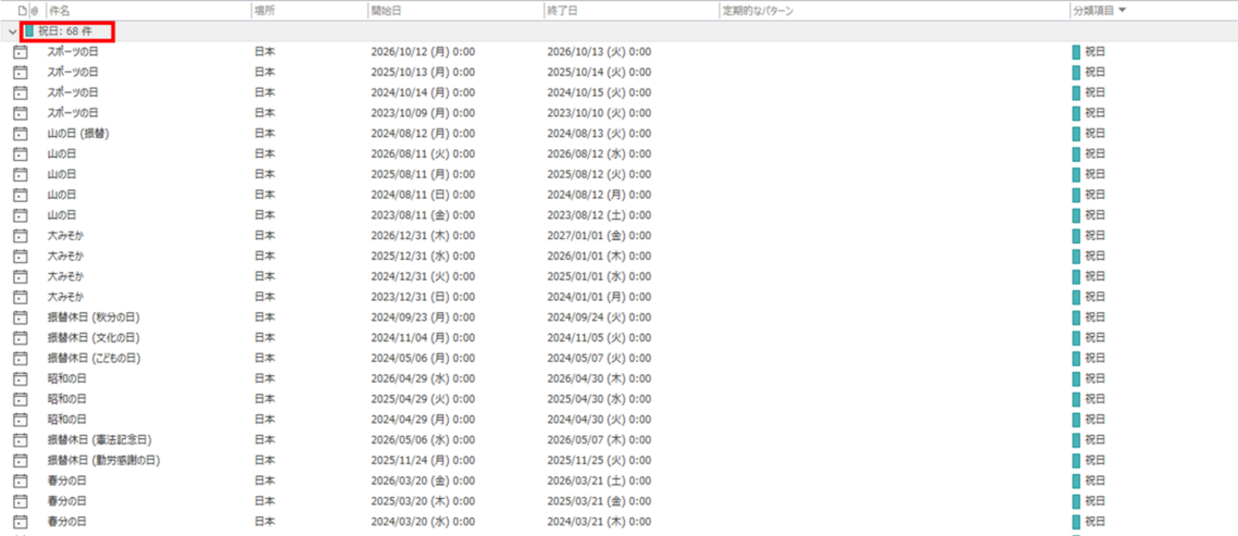Select the 定期的なパターン column header
The image size is (1238, 536).
pyautogui.click(x=759, y=10)
